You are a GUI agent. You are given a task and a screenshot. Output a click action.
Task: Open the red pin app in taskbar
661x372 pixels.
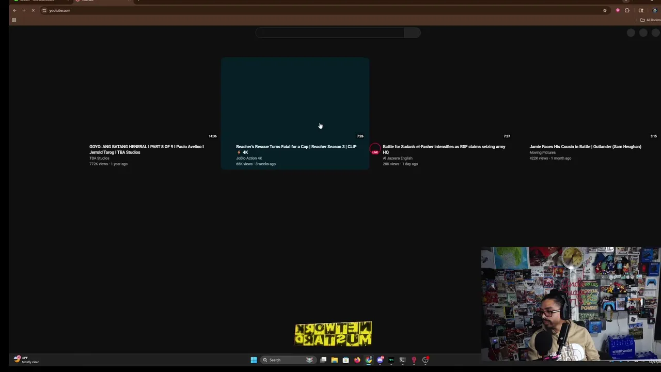(x=414, y=360)
